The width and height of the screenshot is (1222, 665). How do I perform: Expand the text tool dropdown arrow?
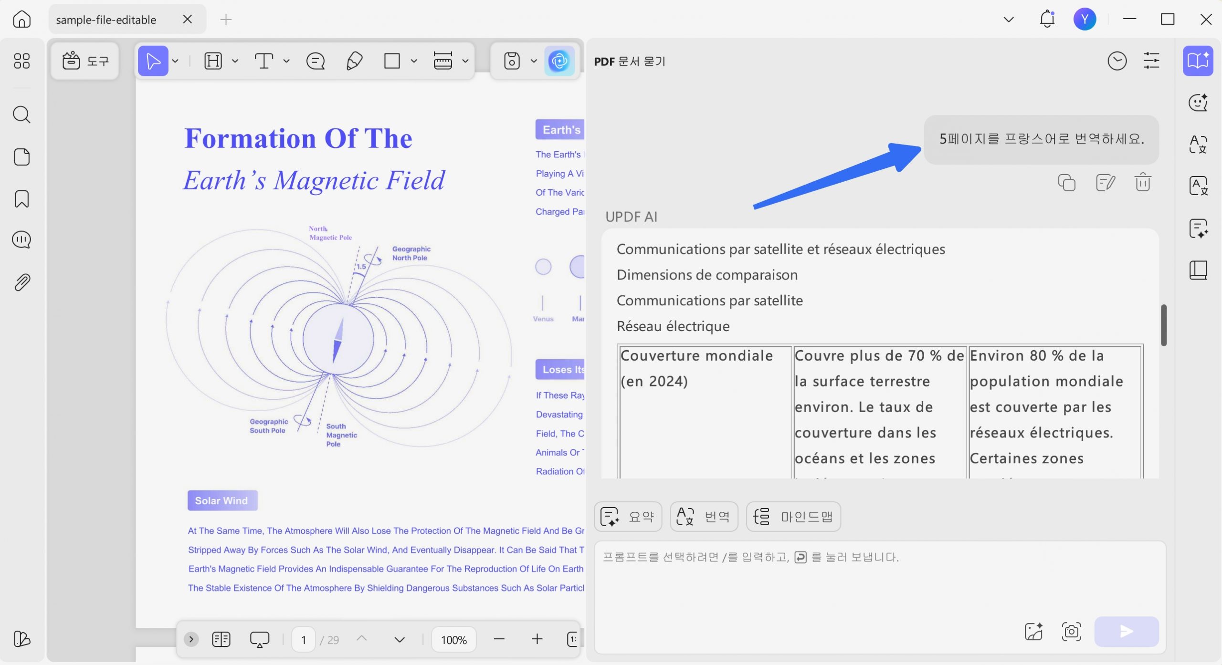(286, 61)
